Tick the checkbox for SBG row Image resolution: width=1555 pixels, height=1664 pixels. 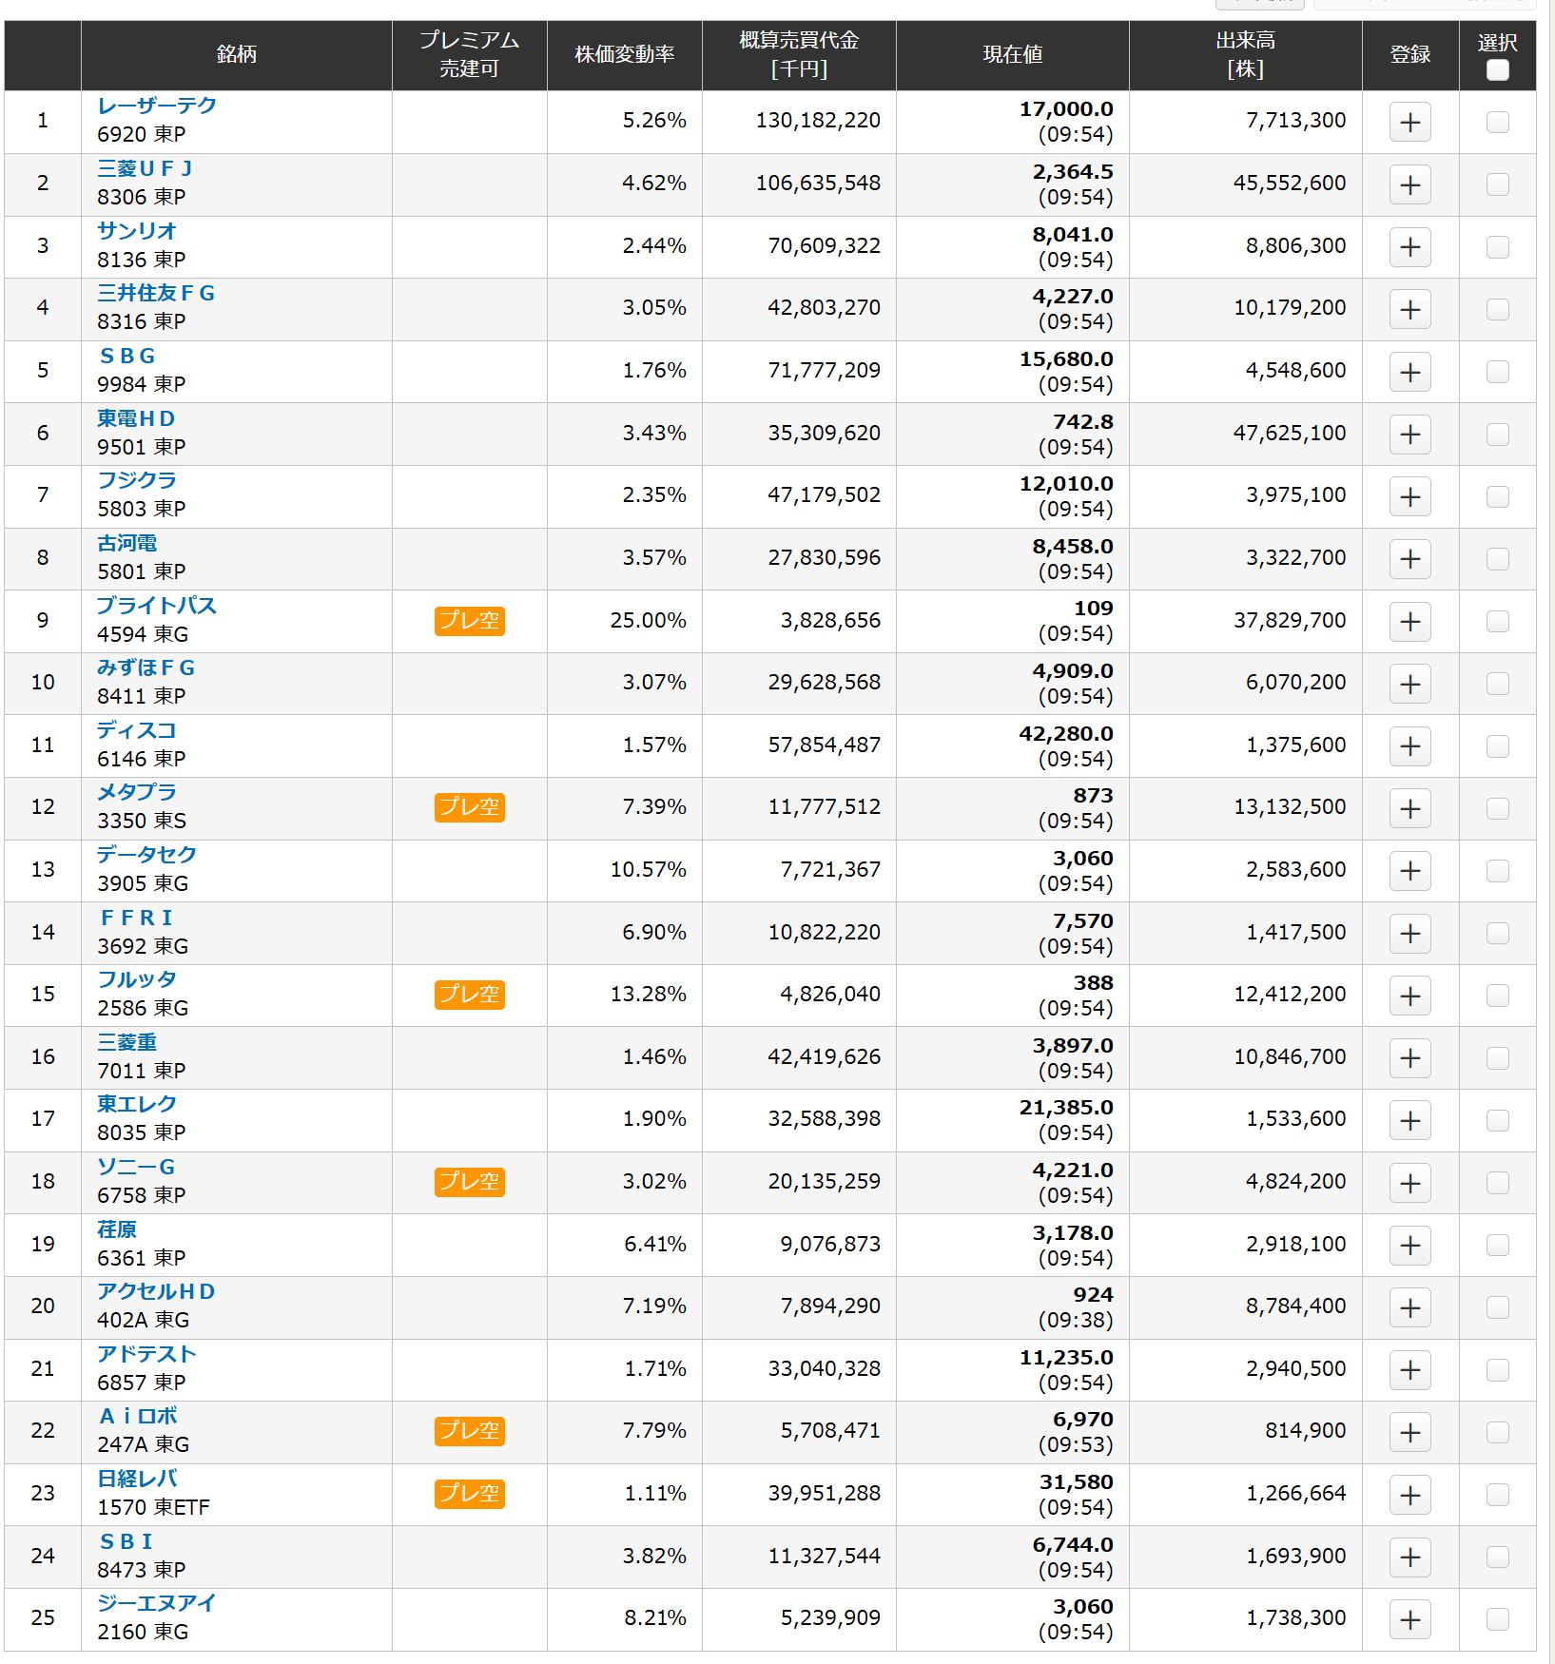1497,372
